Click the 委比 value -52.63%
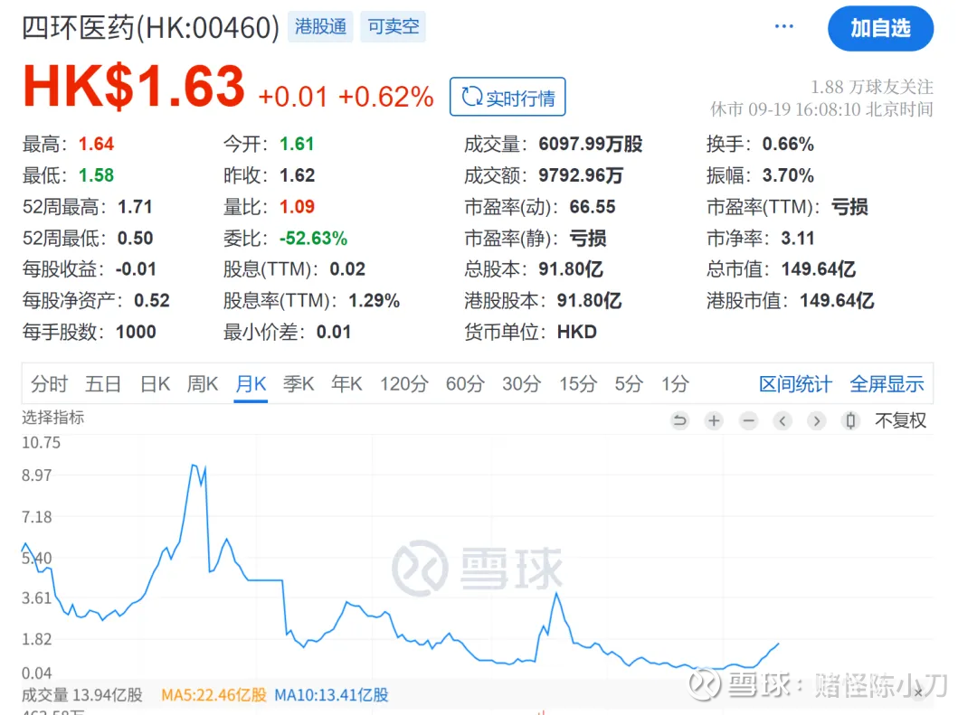Image resolution: width=977 pixels, height=715 pixels. click(313, 238)
